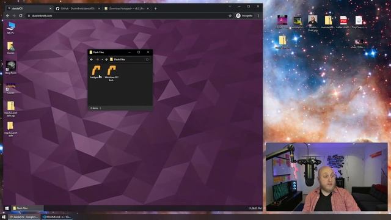The image size is (391, 220).
Task: Open the Dustin user folder icon
Action: (x=11, y=48)
